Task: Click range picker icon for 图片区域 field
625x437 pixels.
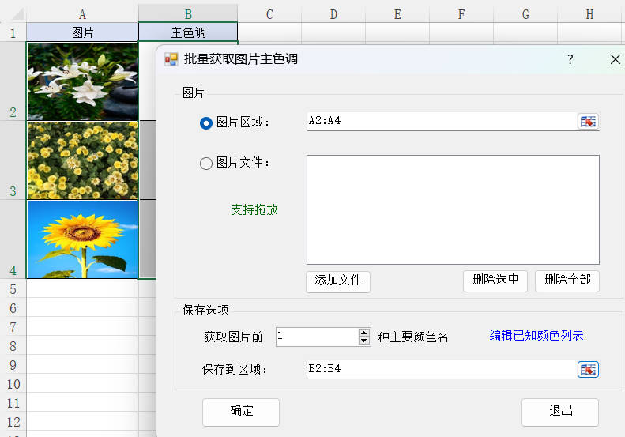Action: (x=588, y=121)
